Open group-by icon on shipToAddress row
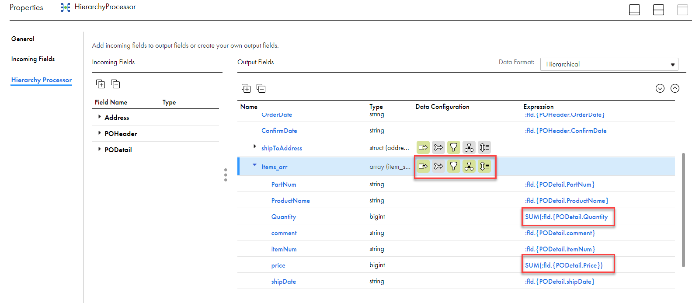This screenshot has width=699, height=303. [469, 147]
